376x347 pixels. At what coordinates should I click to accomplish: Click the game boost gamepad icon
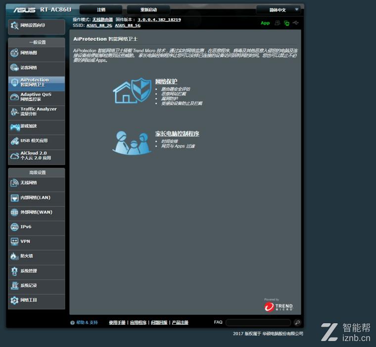[x=15, y=127]
